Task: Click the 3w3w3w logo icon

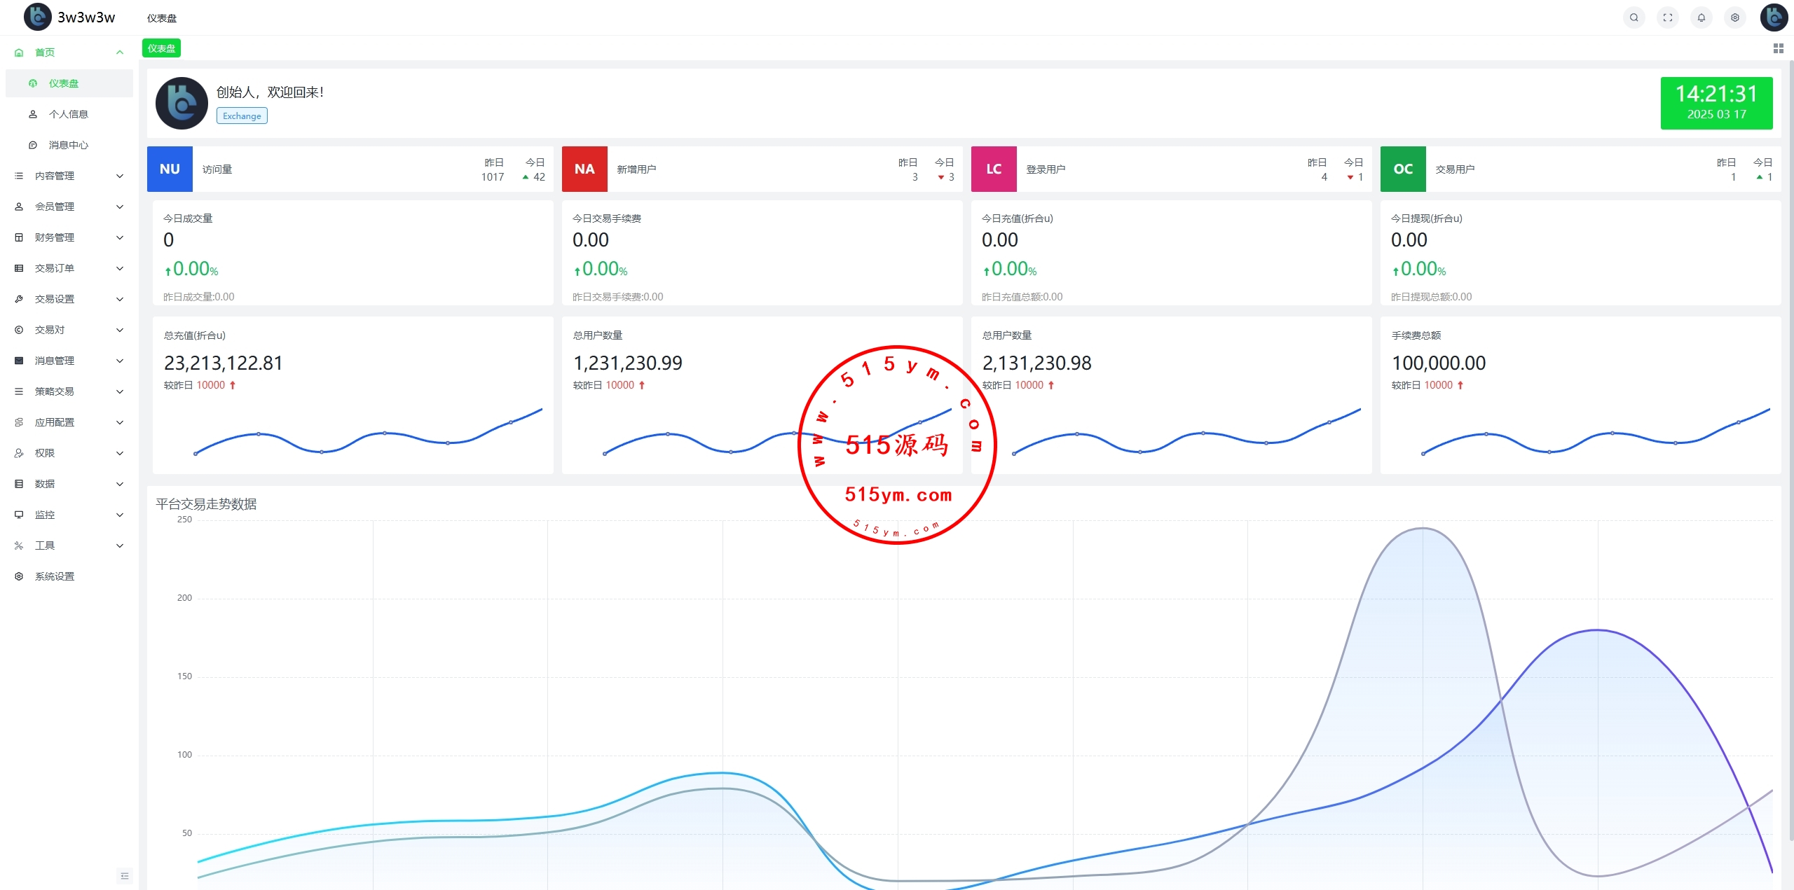Action: [x=37, y=17]
